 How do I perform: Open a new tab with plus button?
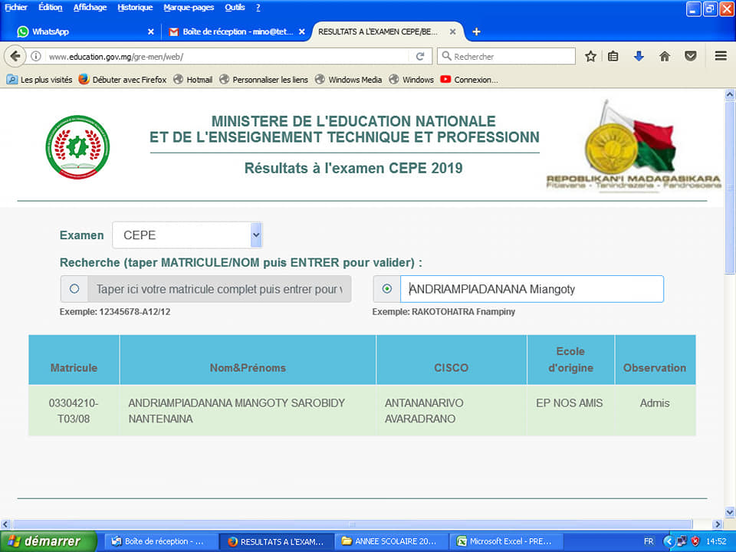(x=476, y=31)
